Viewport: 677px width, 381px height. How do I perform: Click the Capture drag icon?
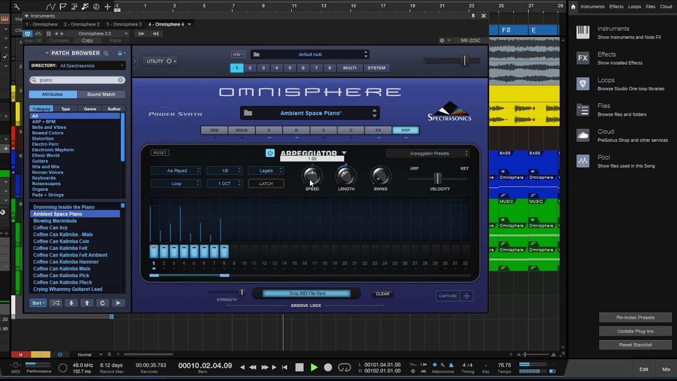pyautogui.click(x=466, y=296)
